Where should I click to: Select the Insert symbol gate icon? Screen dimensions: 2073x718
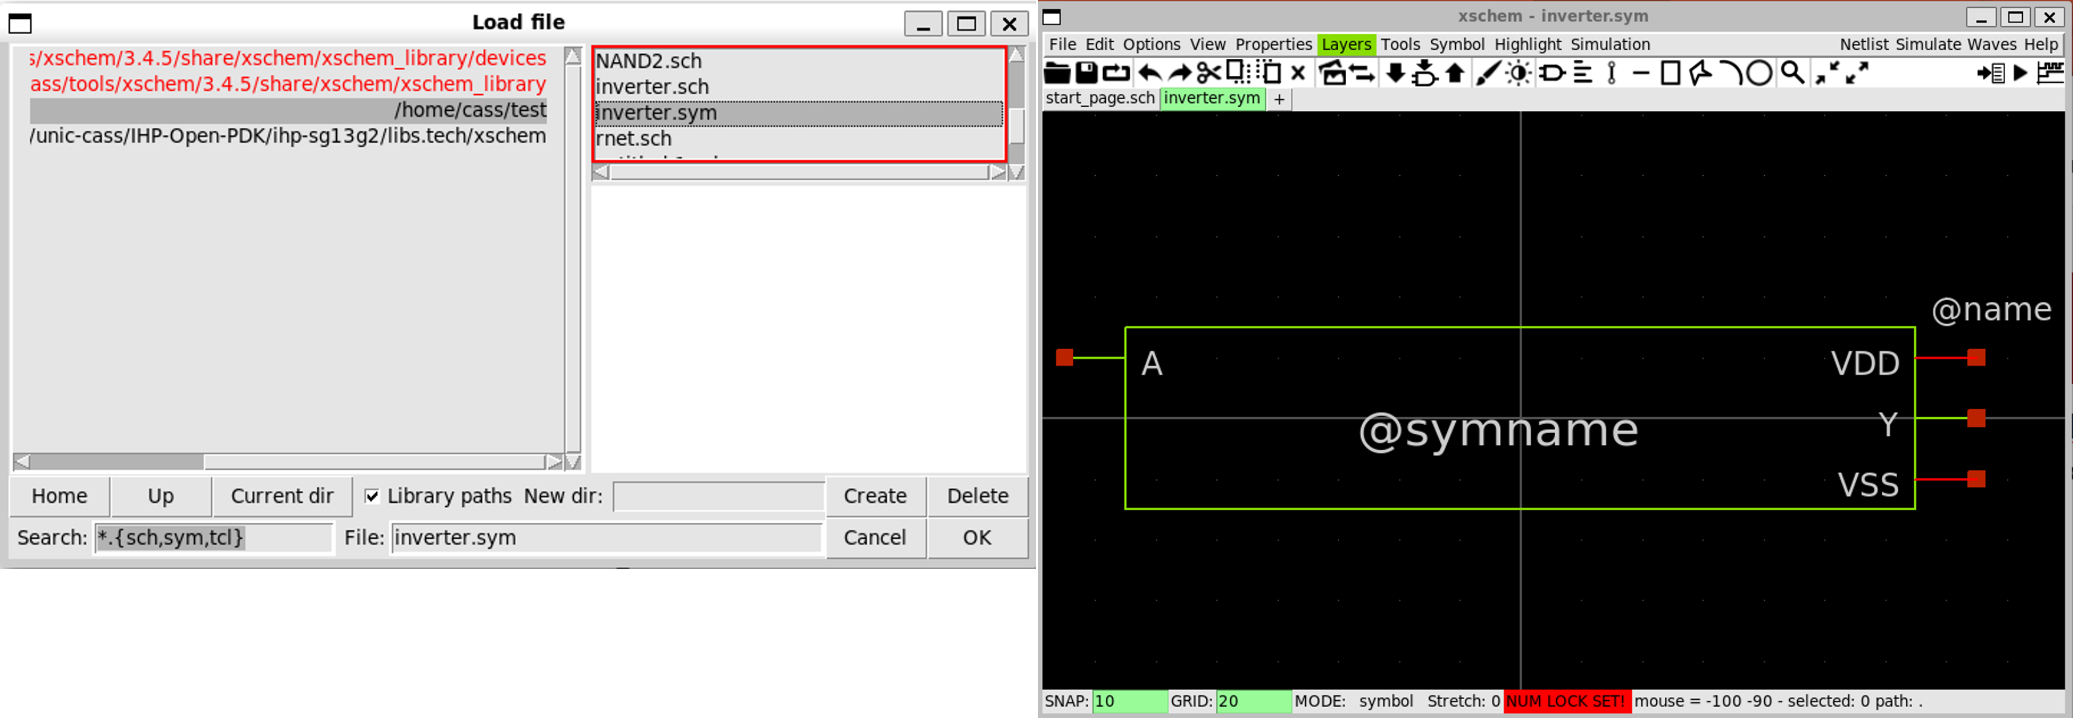pyautogui.click(x=1552, y=73)
